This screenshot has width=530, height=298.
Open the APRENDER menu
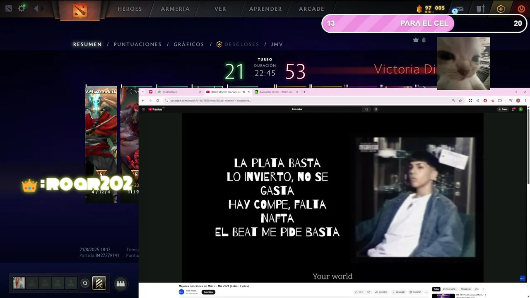265,9
